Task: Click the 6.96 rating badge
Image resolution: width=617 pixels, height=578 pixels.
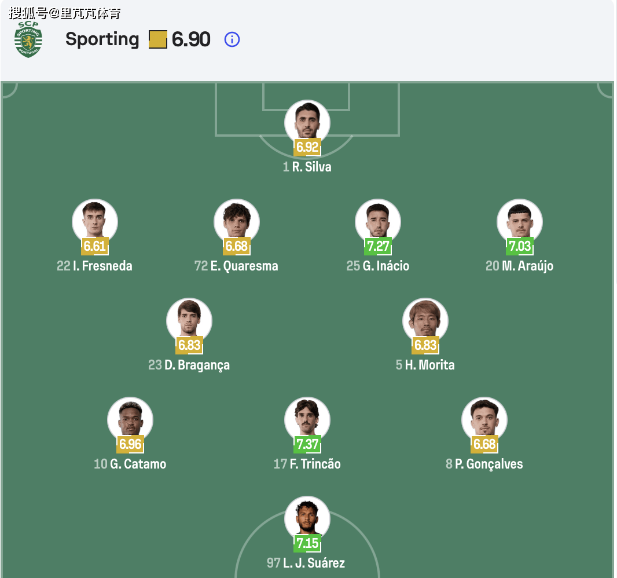Action: (x=130, y=444)
